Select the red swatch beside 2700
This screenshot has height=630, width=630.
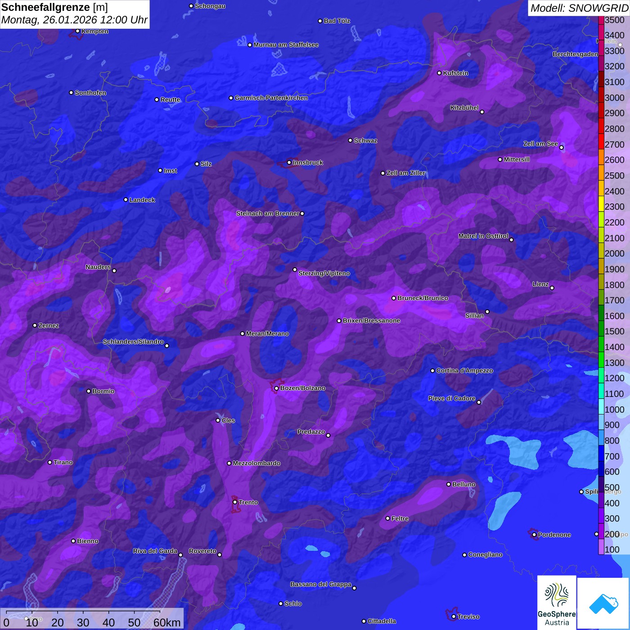(601, 141)
